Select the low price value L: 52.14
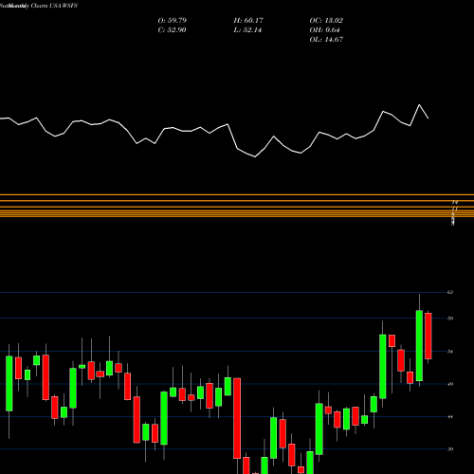The height and width of the screenshot is (474, 474). pos(247,30)
